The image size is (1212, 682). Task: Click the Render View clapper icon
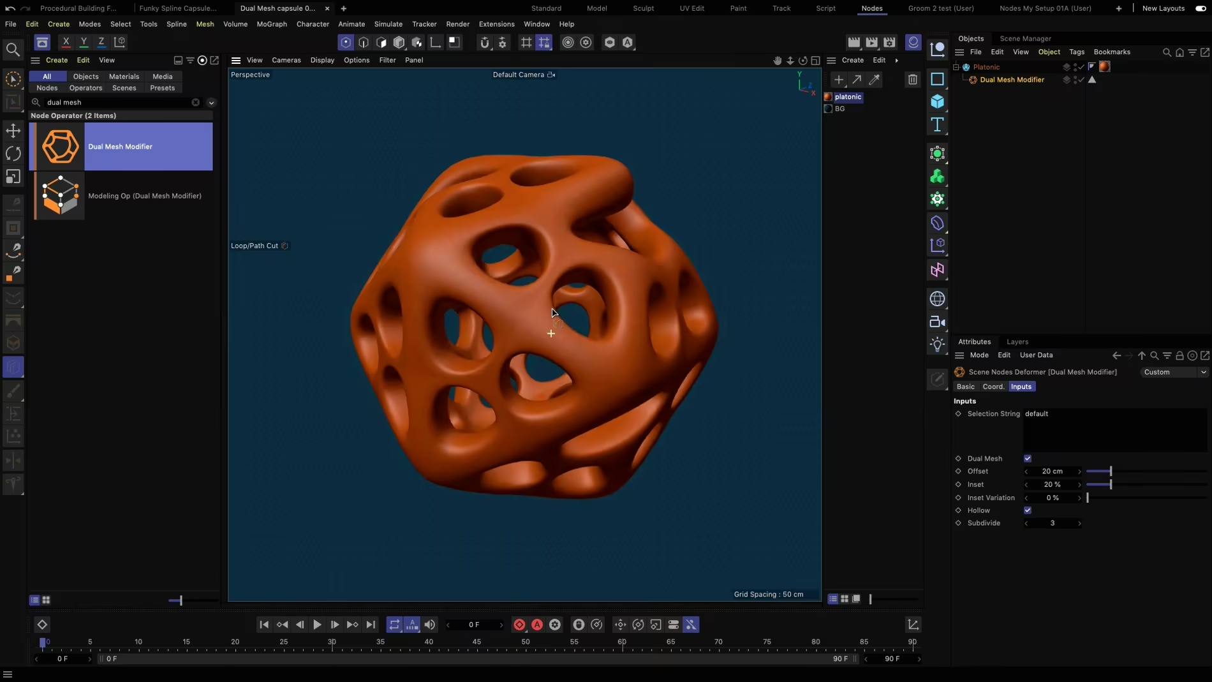854,42
